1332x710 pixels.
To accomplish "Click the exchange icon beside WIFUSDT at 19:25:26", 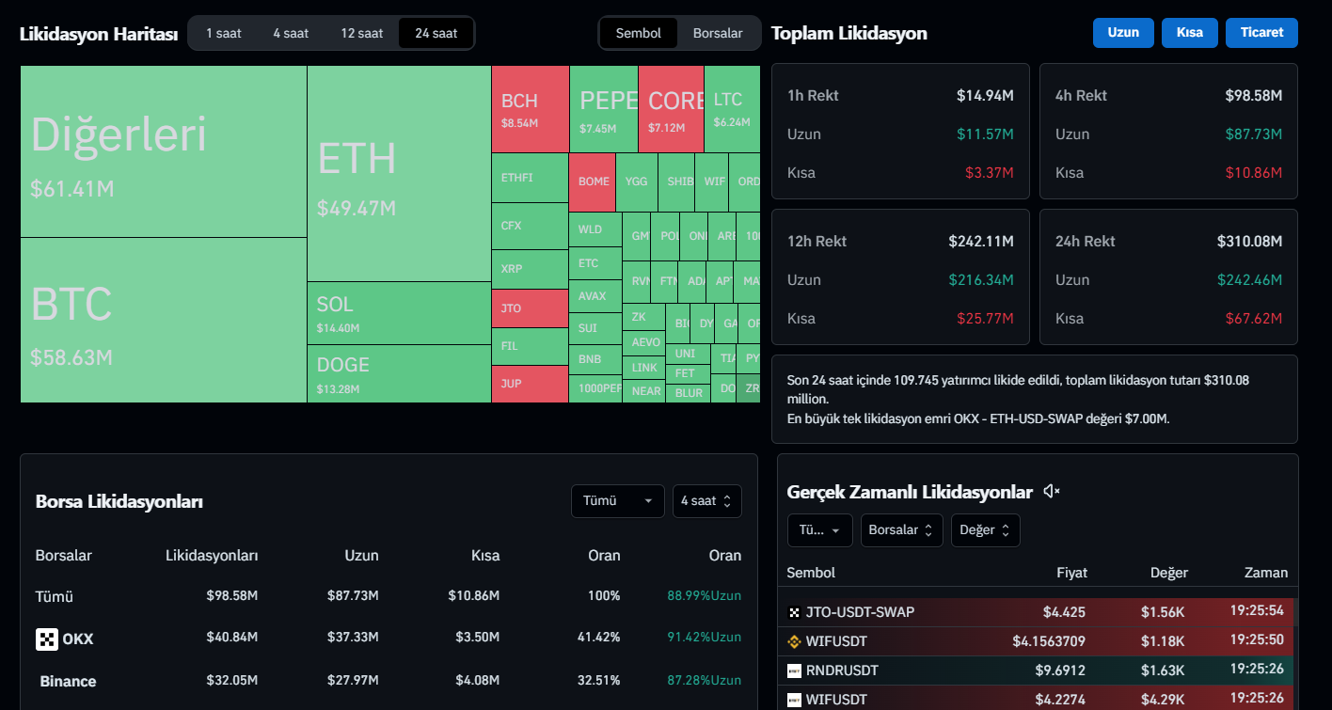I will [794, 700].
